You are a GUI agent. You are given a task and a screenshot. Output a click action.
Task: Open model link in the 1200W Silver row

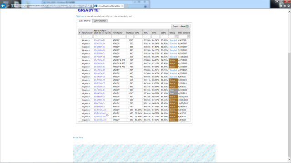pyautogui.click(x=100, y=94)
